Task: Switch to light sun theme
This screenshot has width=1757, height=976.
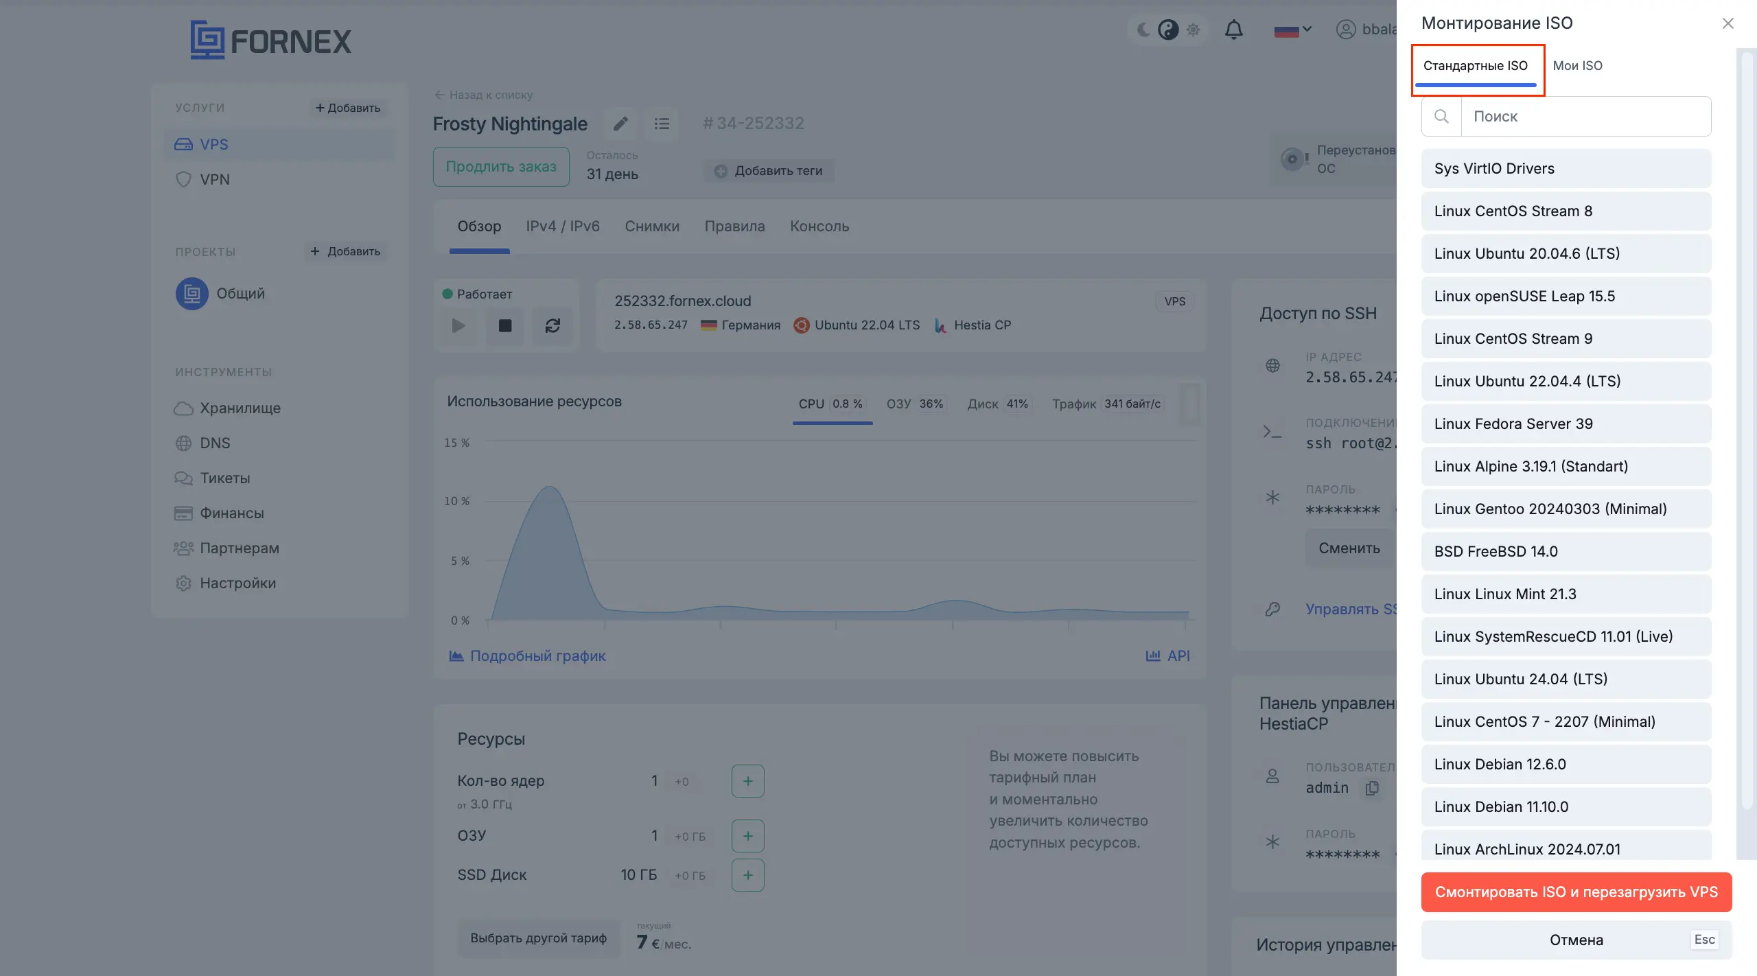Action: click(1193, 30)
